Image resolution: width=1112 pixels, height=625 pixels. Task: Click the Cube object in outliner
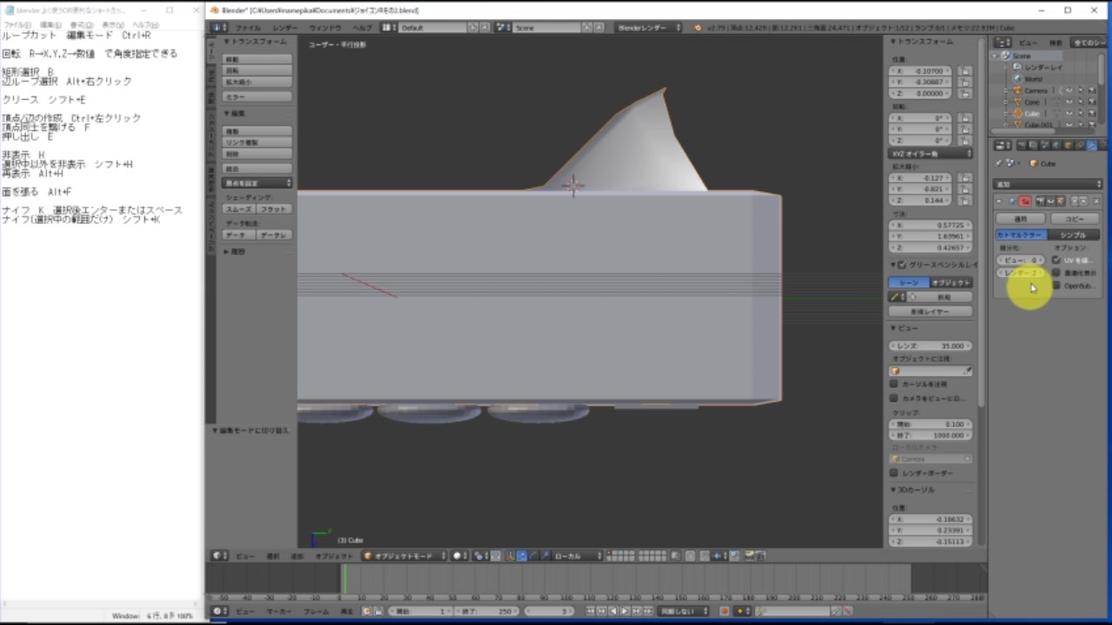tap(1032, 113)
